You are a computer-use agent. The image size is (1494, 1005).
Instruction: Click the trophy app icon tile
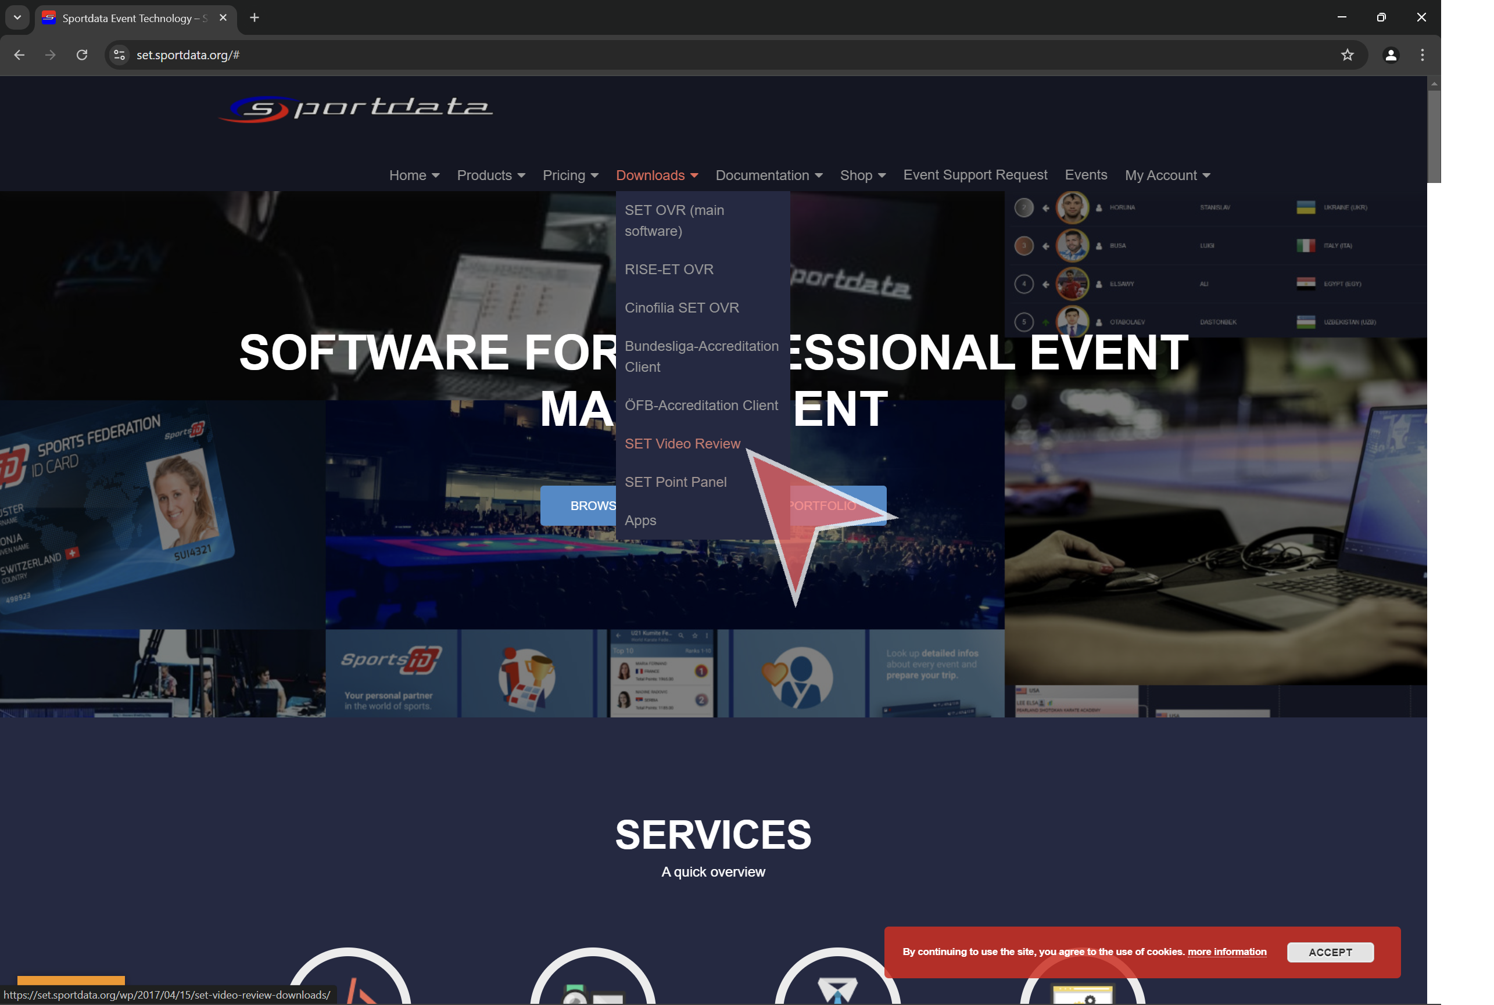pos(527,673)
